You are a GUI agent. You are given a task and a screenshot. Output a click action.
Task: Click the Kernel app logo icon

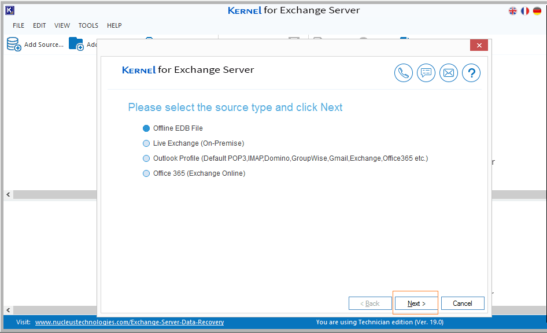coord(10,11)
